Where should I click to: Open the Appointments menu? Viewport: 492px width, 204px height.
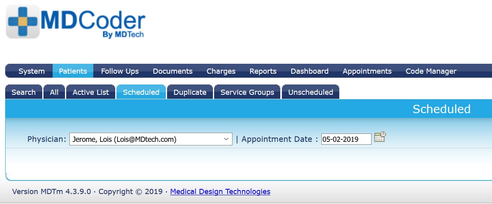[x=367, y=71]
